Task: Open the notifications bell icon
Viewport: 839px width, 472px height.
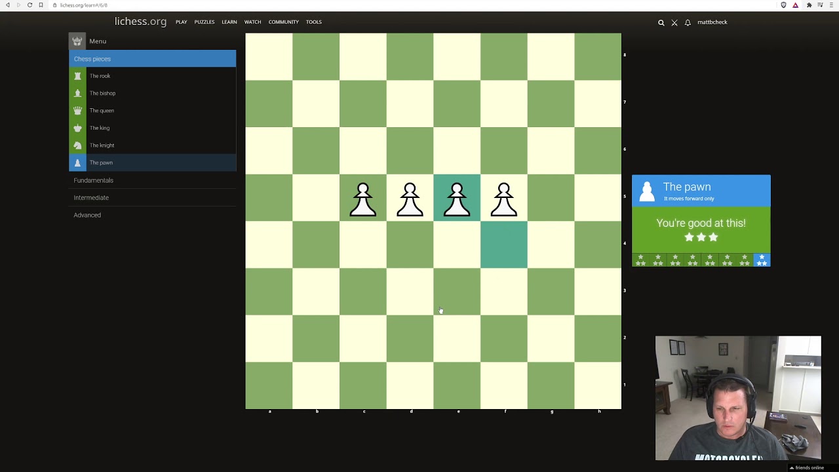Action: 688,22
